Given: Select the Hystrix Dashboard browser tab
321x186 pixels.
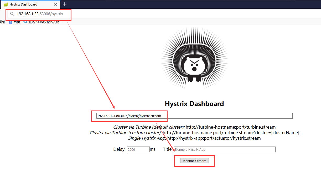Looking at the screenshot, I should (30, 4).
